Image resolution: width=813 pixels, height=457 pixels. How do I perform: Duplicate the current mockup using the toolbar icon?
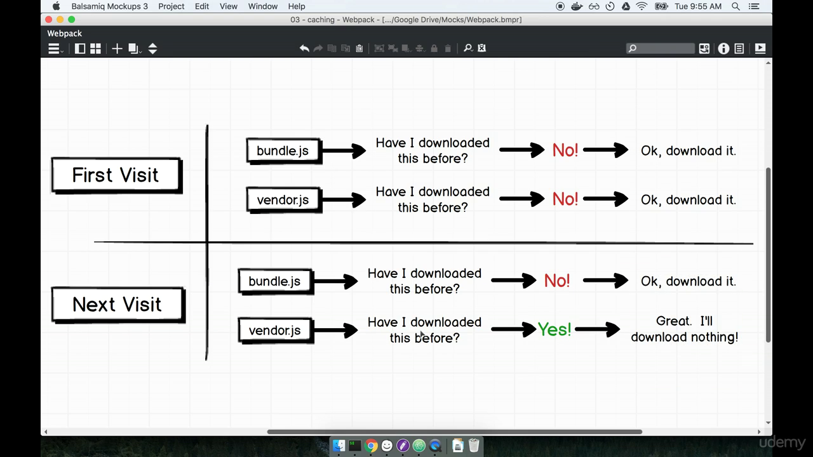click(131, 48)
